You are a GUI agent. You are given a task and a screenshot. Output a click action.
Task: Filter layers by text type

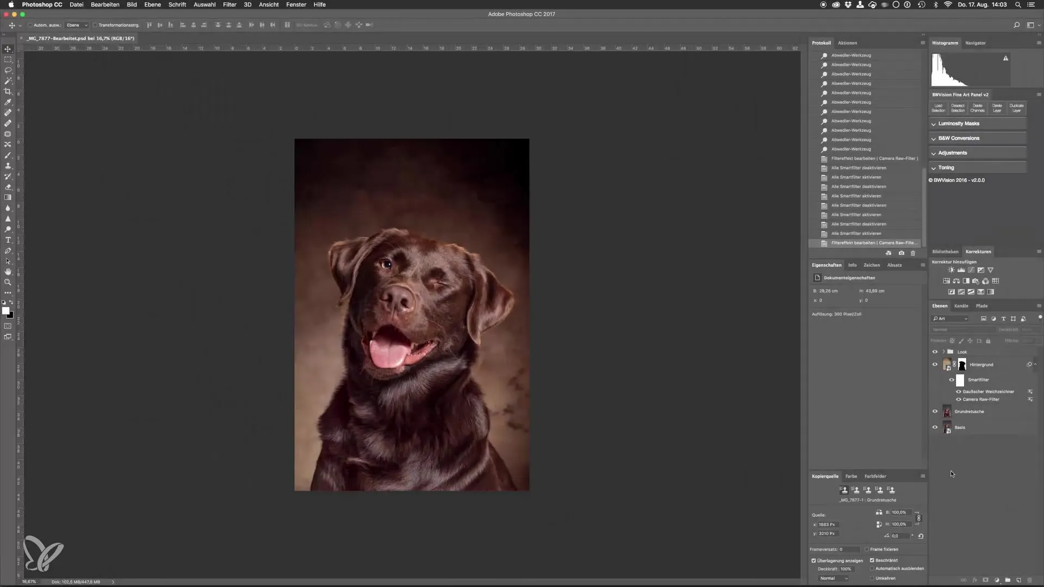tap(1003, 319)
